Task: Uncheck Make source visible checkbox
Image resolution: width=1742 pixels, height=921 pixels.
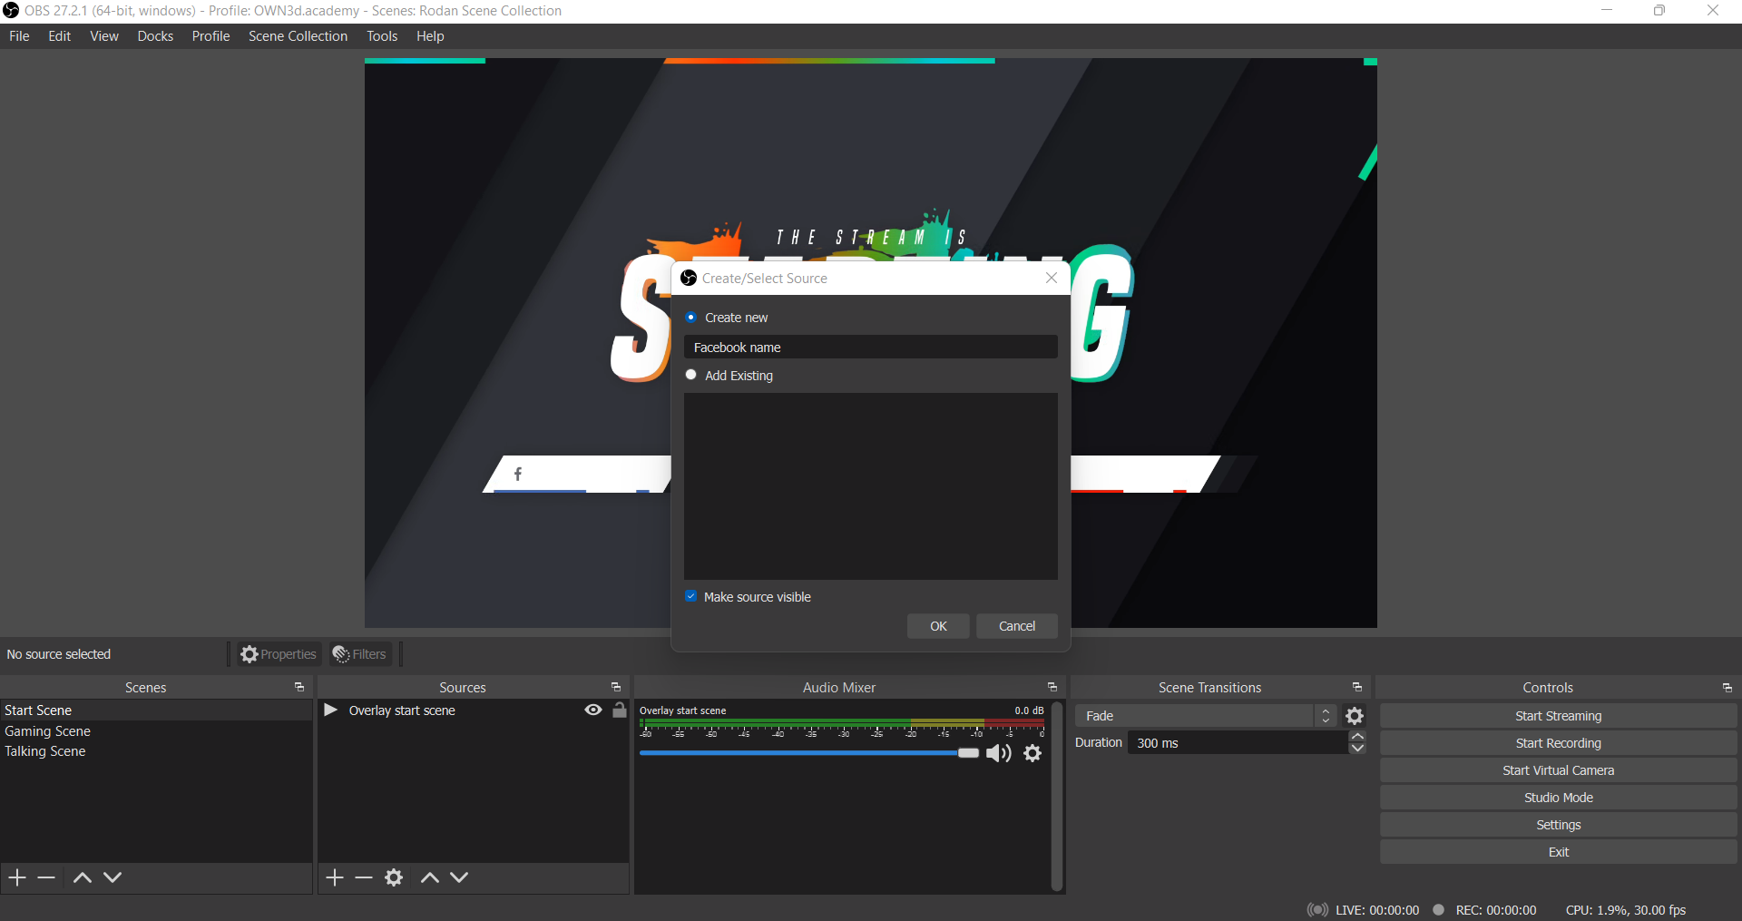Action: click(x=691, y=596)
